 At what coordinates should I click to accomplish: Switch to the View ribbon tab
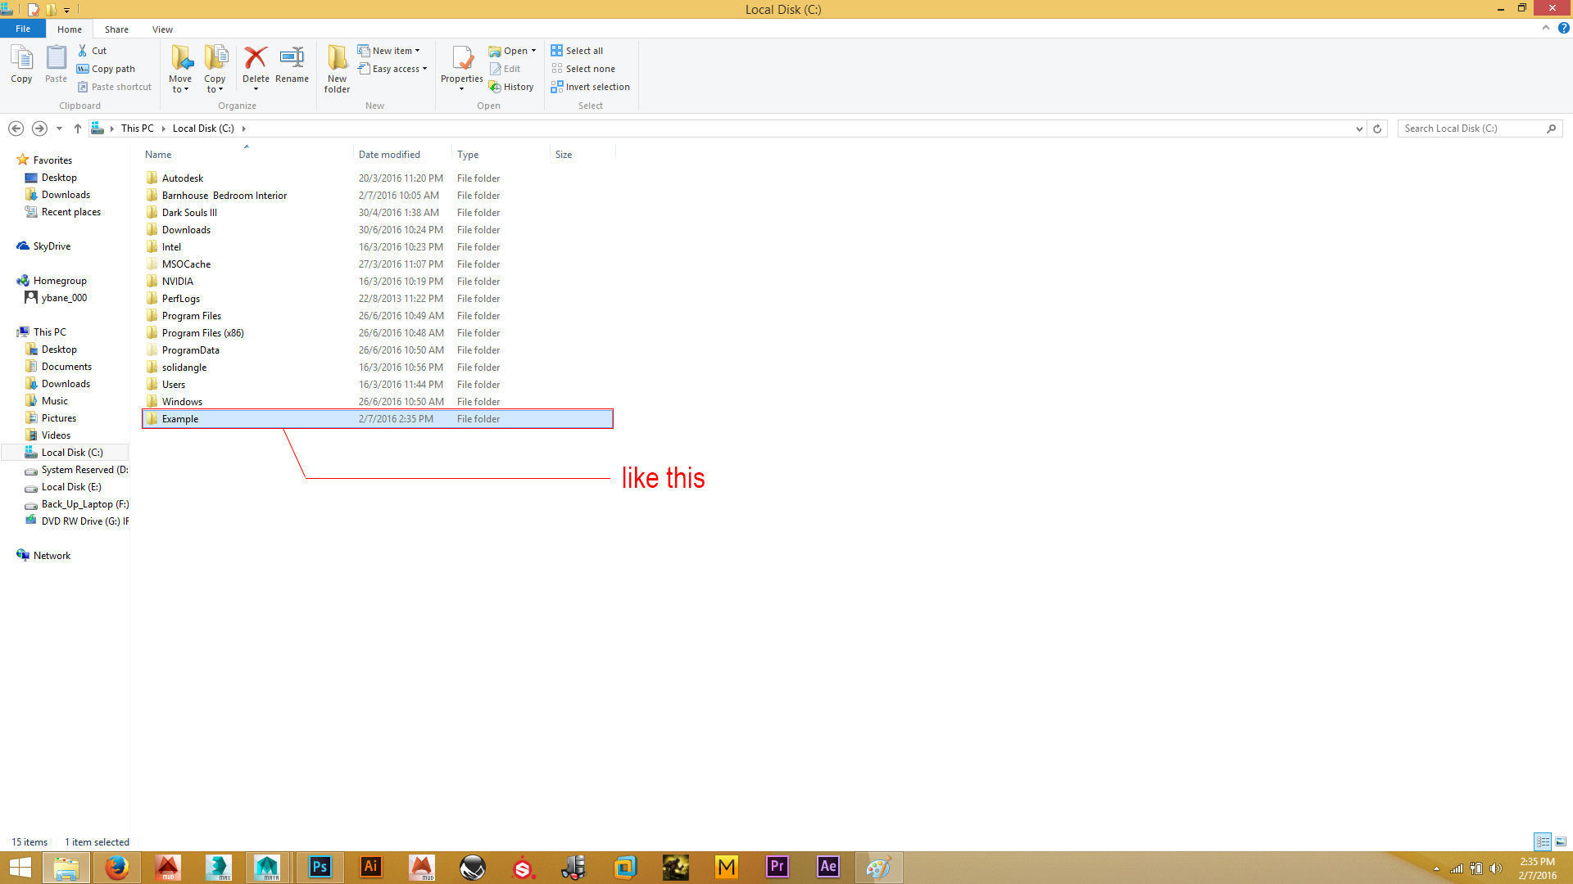(x=162, y=29)
